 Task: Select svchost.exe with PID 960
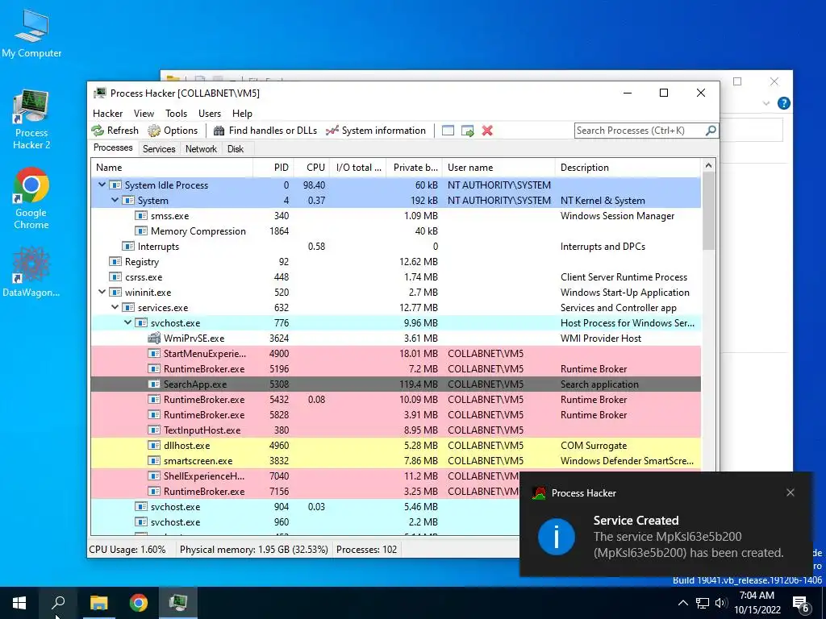click(306, 521)
